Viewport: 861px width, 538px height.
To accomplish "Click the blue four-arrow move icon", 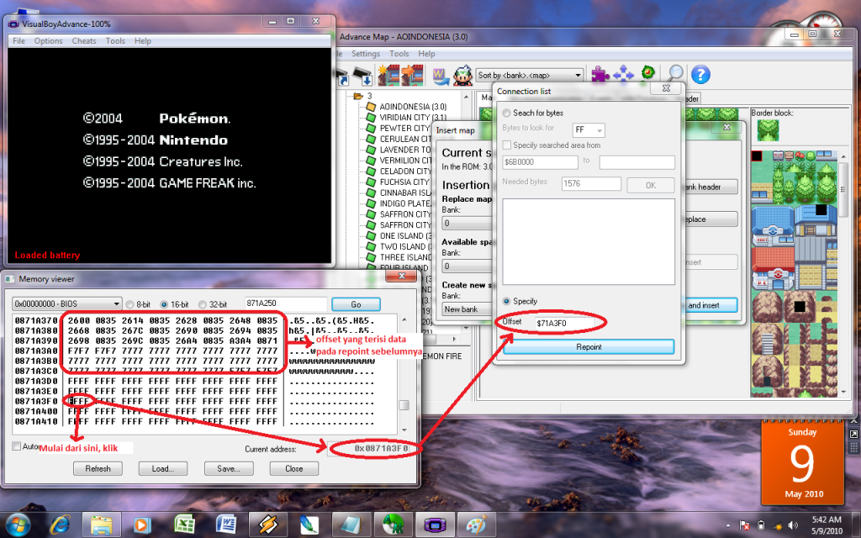I will [623, 75].
